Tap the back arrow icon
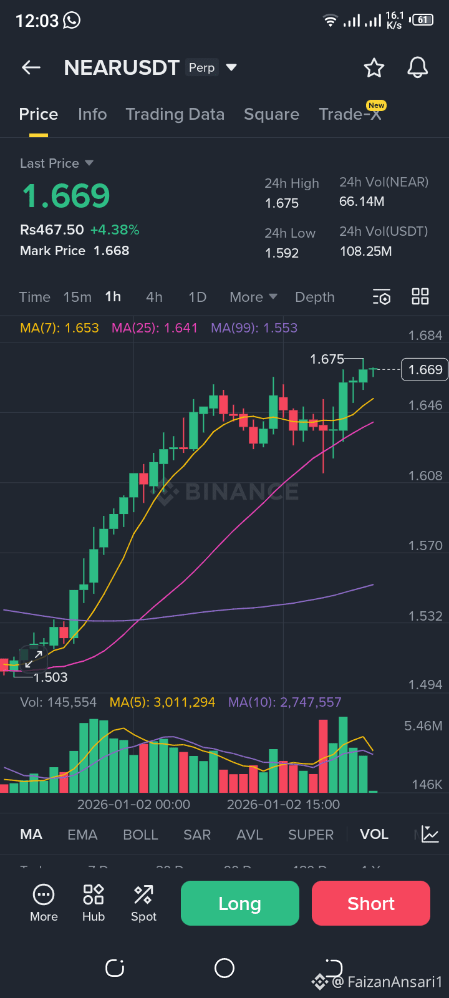The height and width of the screenshot is (998, 449). click(x=31, y=67)
